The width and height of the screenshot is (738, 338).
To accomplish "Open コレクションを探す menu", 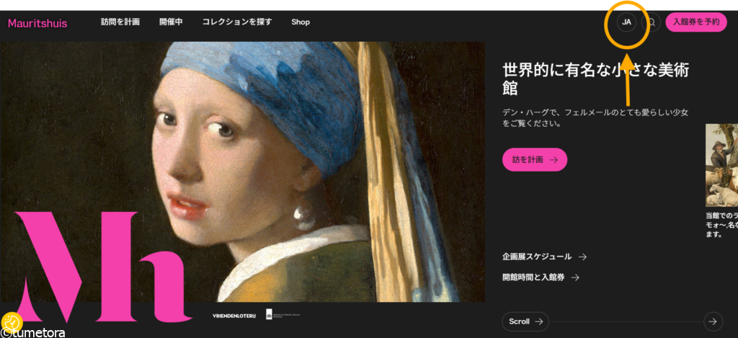I will 237,22.
